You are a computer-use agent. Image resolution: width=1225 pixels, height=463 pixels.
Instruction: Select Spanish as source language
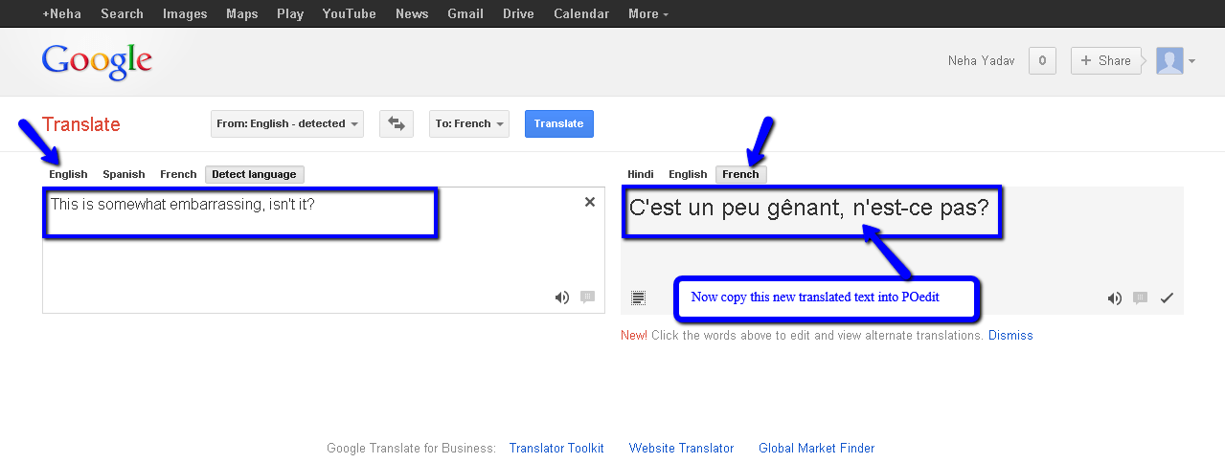click(x=124, y=174)
